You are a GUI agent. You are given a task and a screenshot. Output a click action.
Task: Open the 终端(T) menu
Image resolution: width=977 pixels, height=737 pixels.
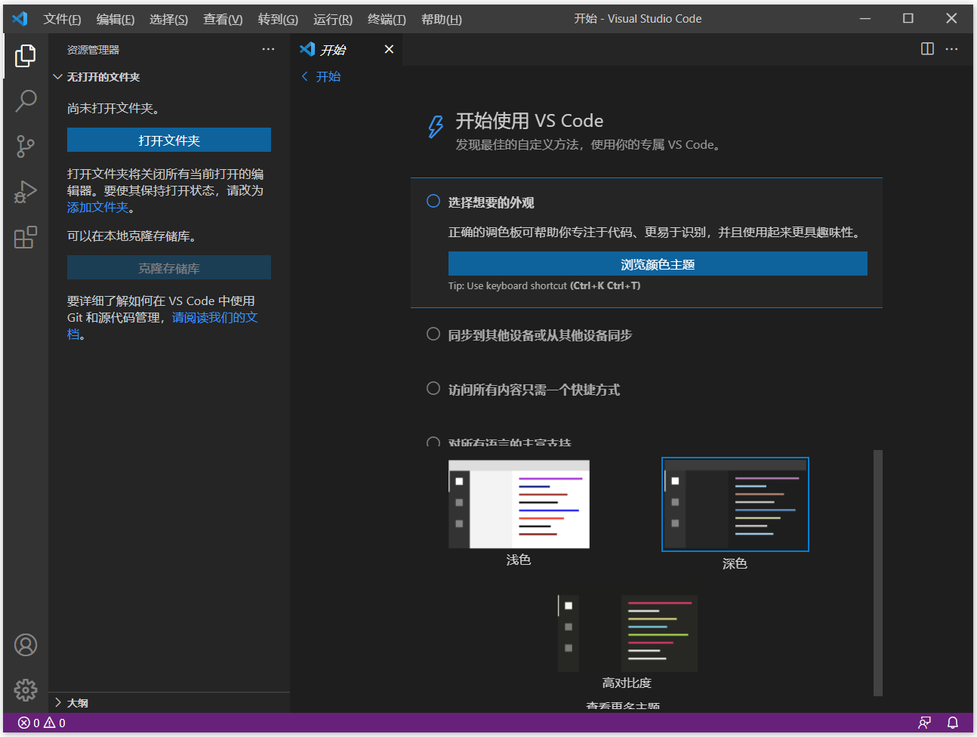387,19
